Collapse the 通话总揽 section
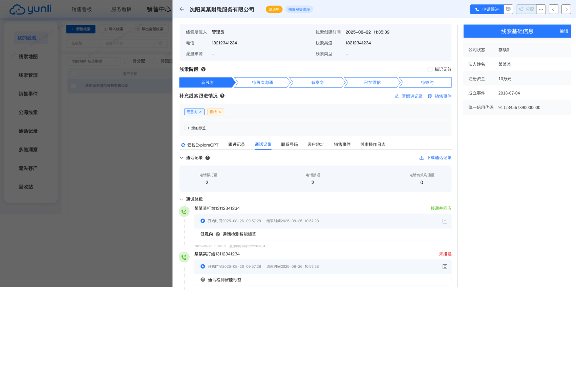Screen dimensions: 576x368 click(x=181, y=199)
